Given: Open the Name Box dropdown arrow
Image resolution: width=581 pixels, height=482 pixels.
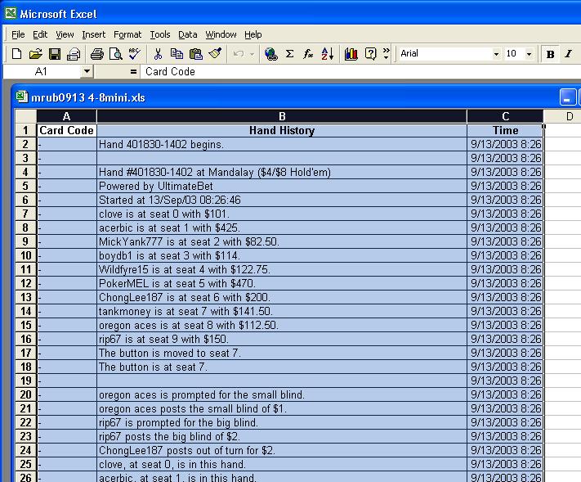Looking at the screenshot, I should click(x=87, y=72).
